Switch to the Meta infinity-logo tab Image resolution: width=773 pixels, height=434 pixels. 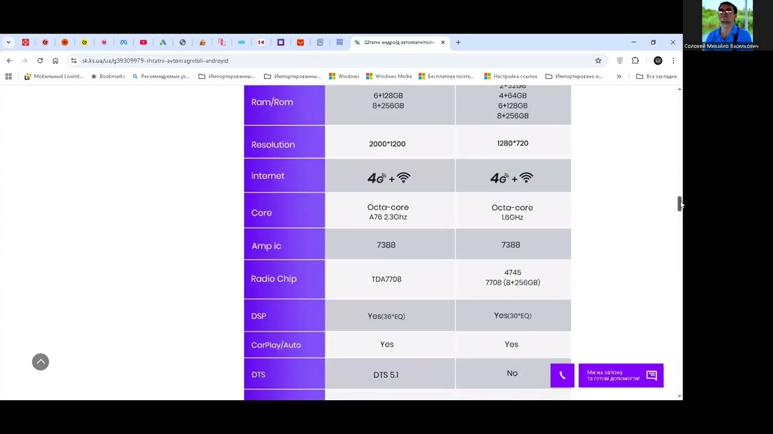[x=124, y=42]
